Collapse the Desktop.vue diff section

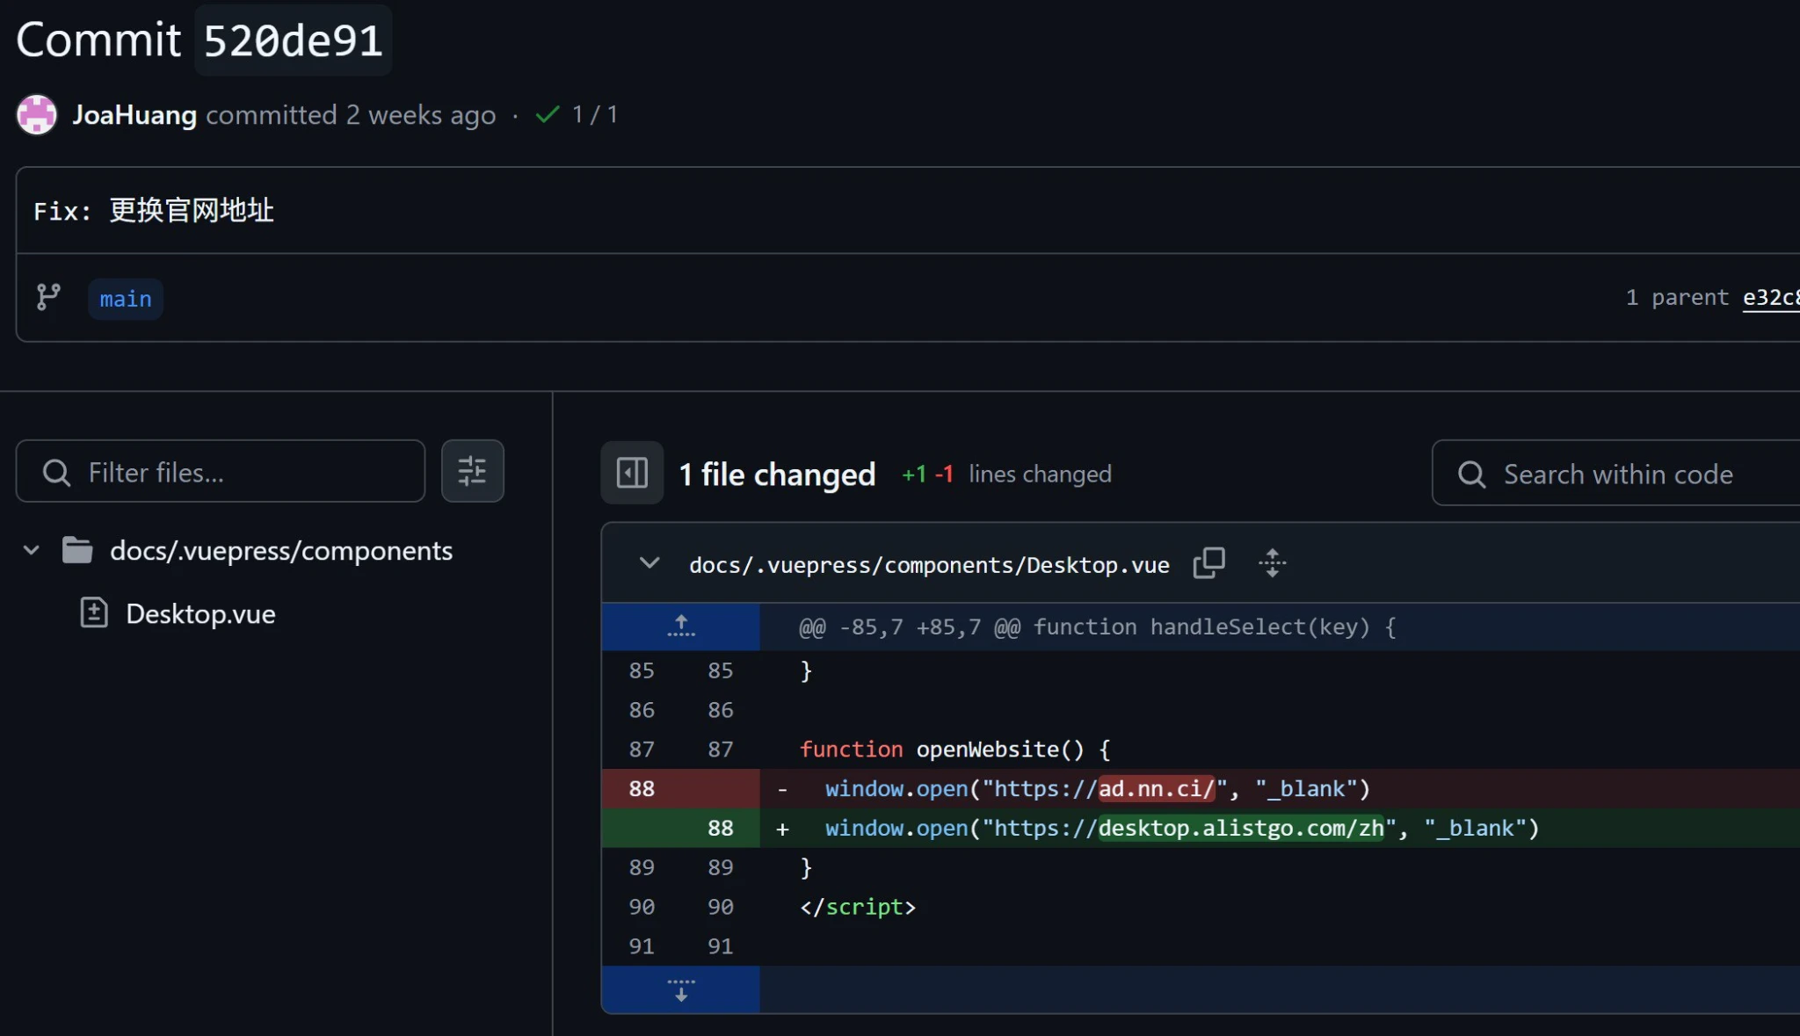[x=649, y=563]
